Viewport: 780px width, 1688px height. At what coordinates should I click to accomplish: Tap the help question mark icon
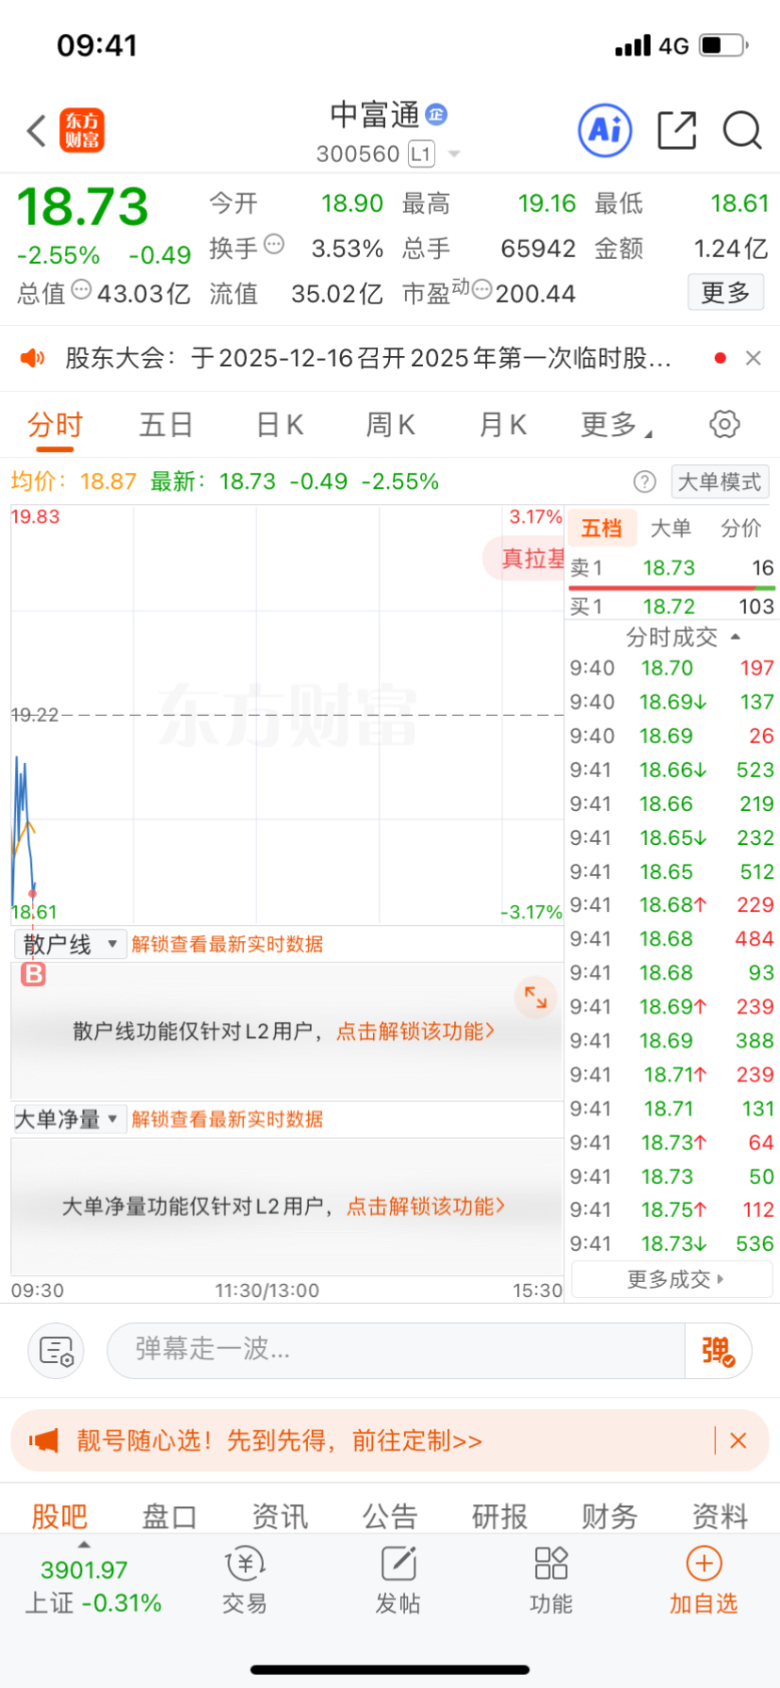pos(644,482)
